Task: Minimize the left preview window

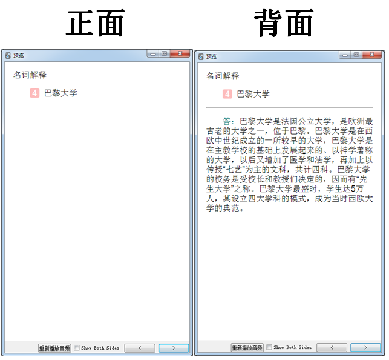Action: (x=153, y=54)
